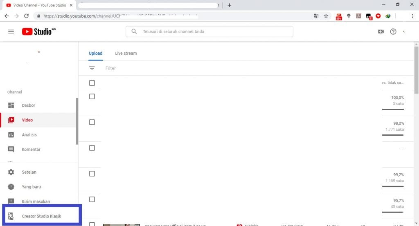The height and width of the screenshot is (226, 419).
Task: Click the sidebar scrollbar
Action: (x=77, y=121)
